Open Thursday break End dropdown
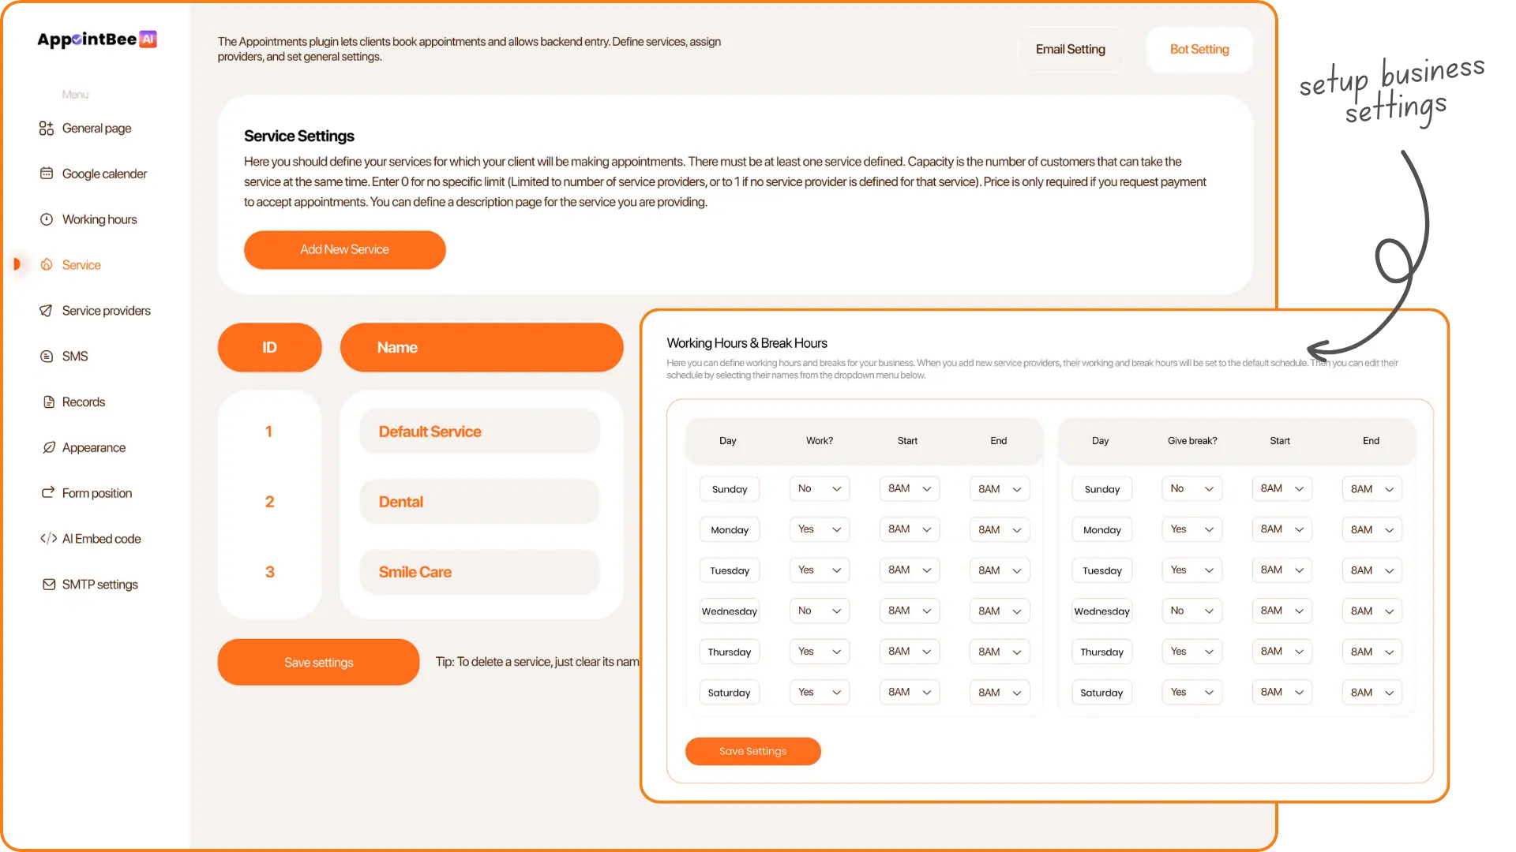 click(1372, 652)
